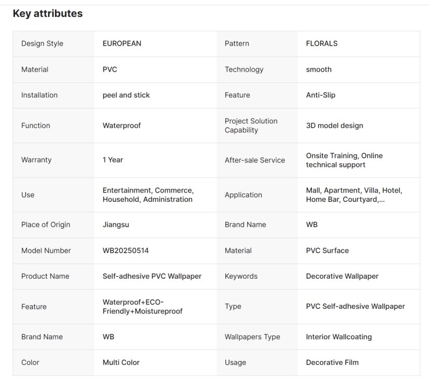Click the 'Self-adhesive PVC Wallpaper' product name
Image resolution: width=430 pixels, height=385 pixels.
152,276
